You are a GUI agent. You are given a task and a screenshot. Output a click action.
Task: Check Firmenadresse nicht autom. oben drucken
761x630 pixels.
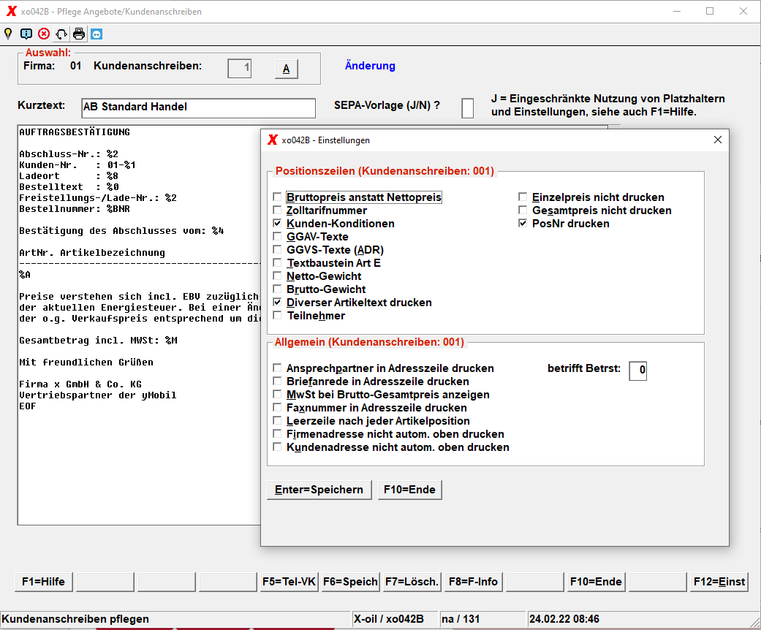coord(277,433)
